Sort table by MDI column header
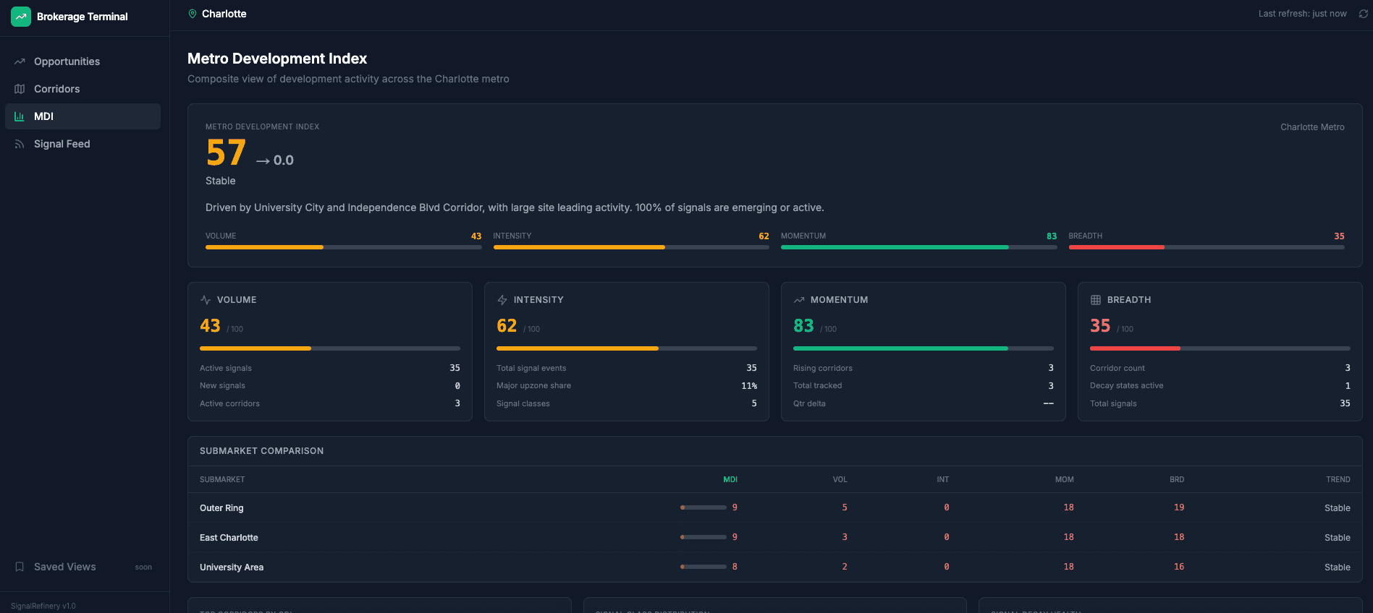Viewport: 1373px width, 613px height. pos(730,479)
